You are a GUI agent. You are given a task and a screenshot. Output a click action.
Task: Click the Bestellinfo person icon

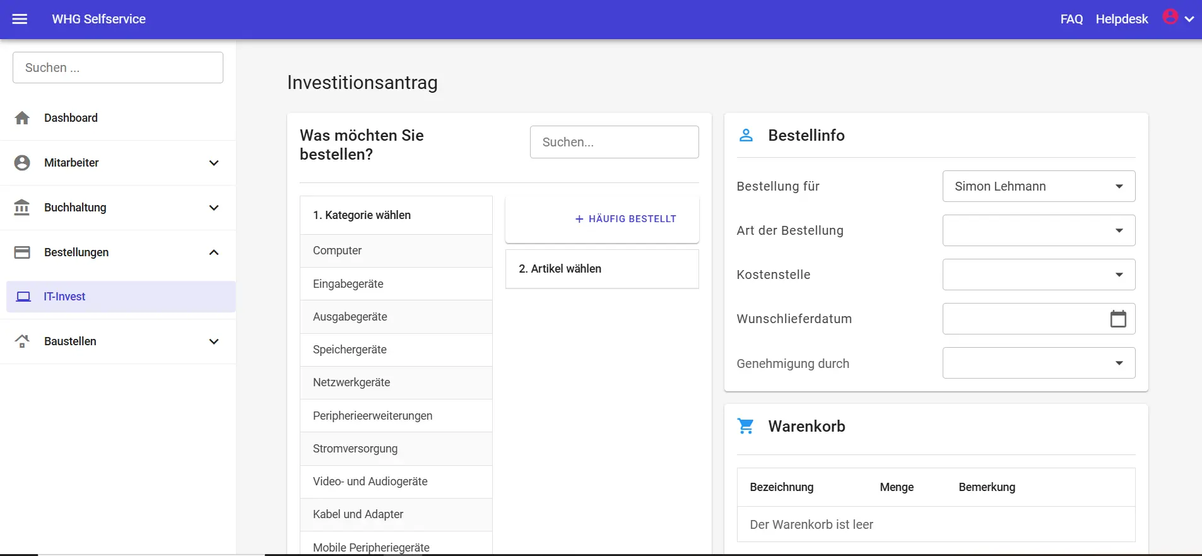point(746,135)
